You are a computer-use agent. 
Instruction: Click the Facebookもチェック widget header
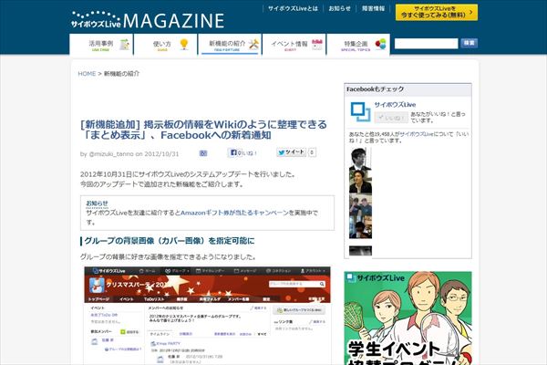[408, 89]
